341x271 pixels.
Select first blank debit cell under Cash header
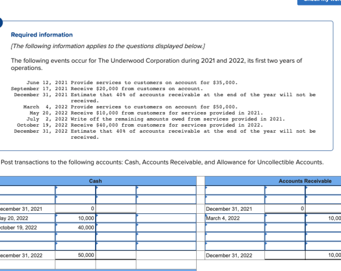point(76,190)
